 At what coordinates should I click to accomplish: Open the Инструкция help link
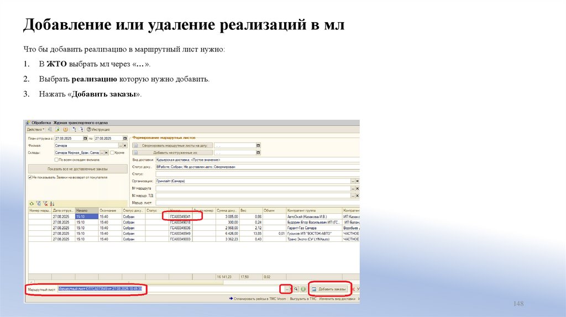click(98, 129)
